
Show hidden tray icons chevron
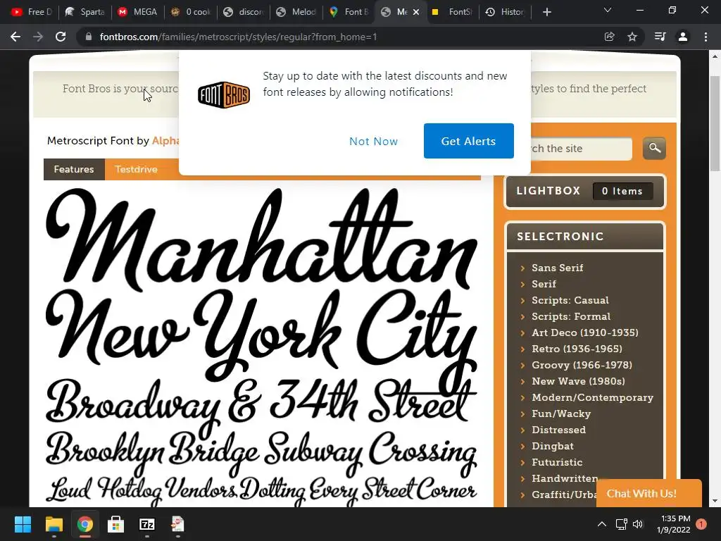click(601, 524)
